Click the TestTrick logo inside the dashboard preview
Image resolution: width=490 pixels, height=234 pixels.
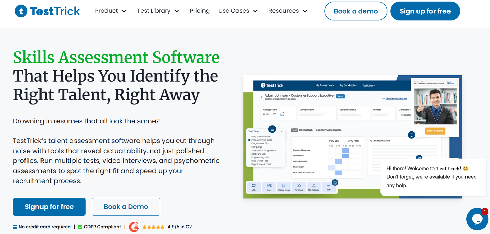point(272,85)
